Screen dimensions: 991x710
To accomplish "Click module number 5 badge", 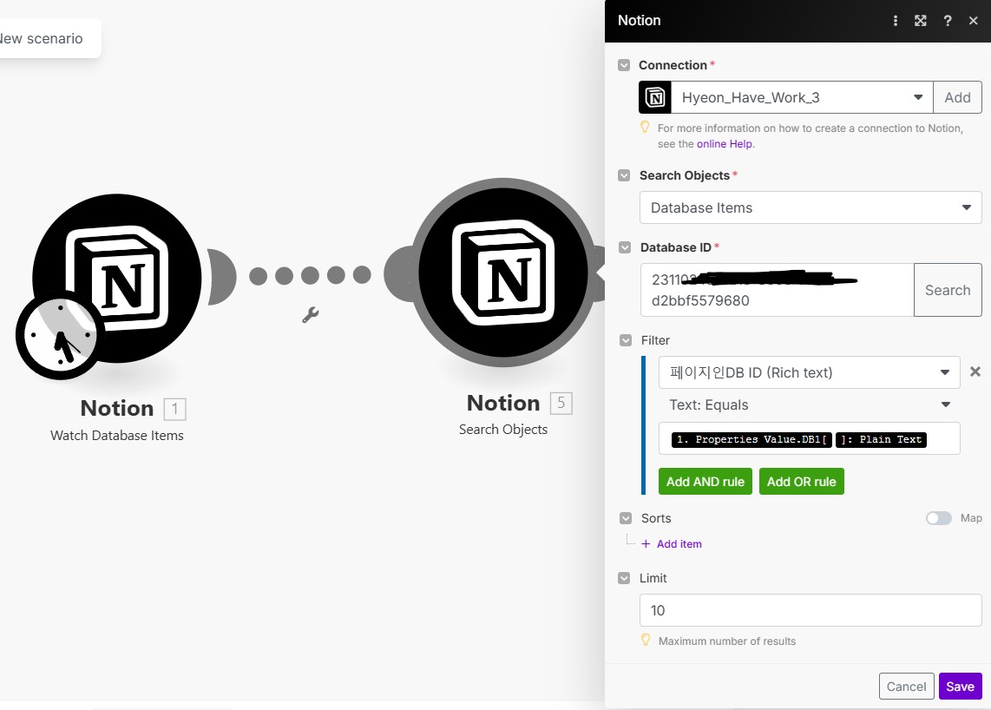I will click(x=561, y=404).
